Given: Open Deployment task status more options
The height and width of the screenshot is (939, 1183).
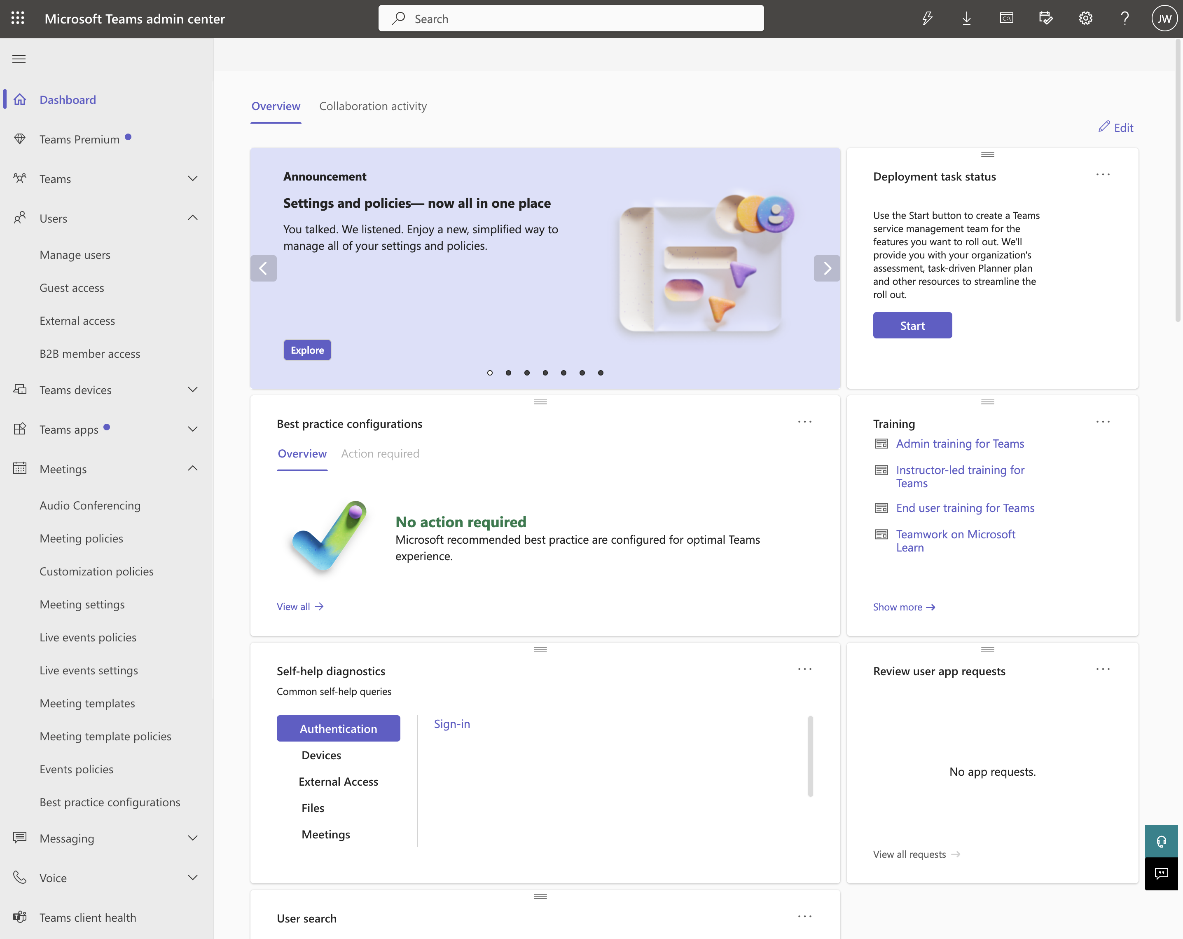Looking at the screenshot, I should [1103, 175].
